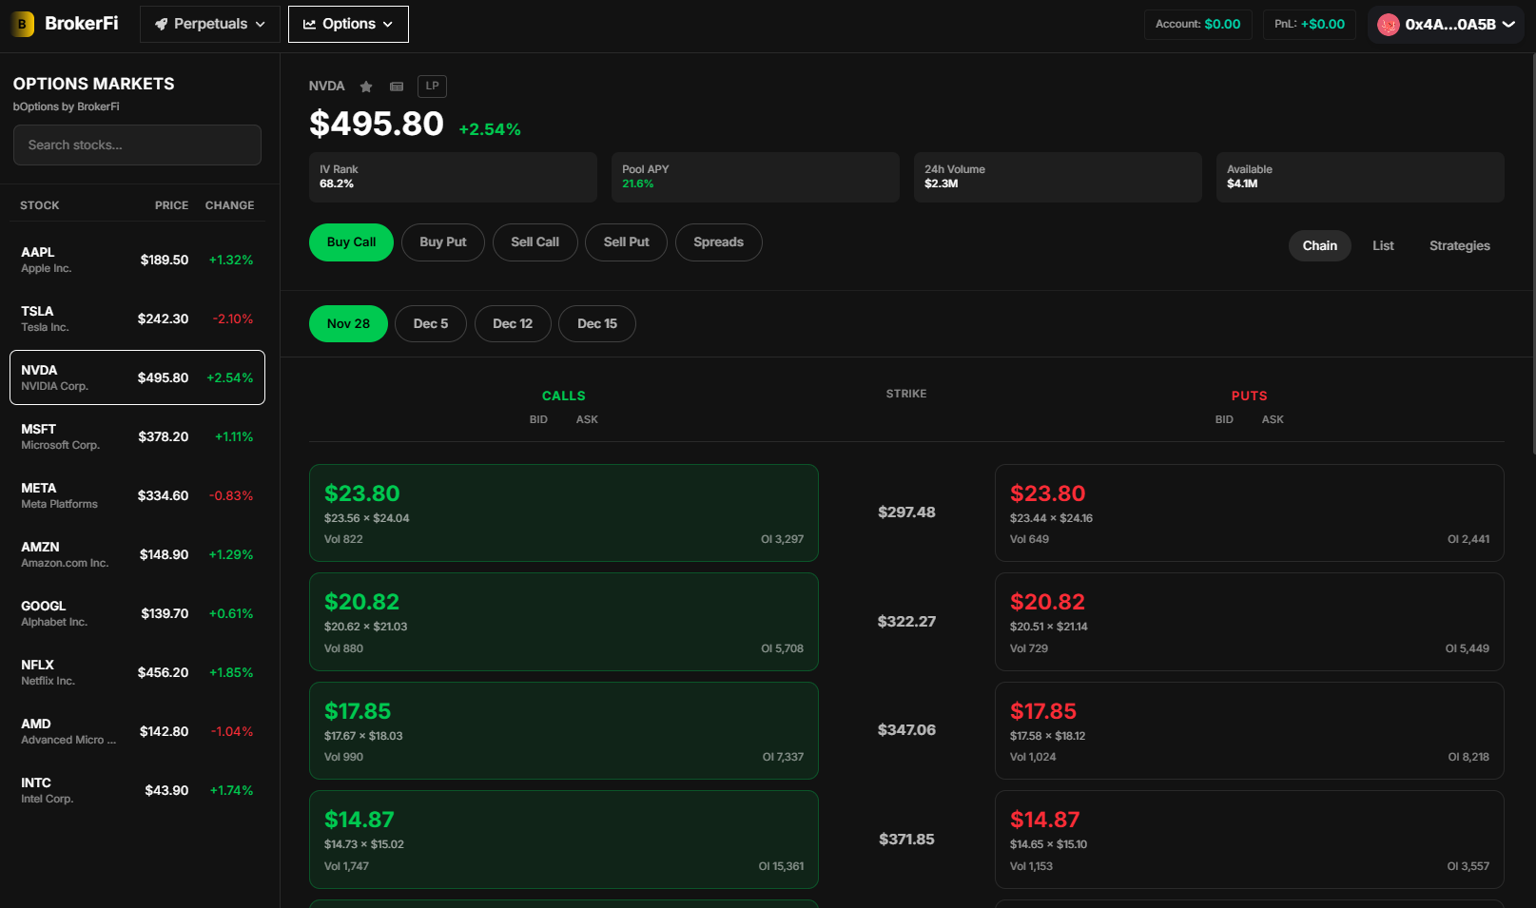
Task: Expand the Options dropdown menu
Action: point(347,24)
